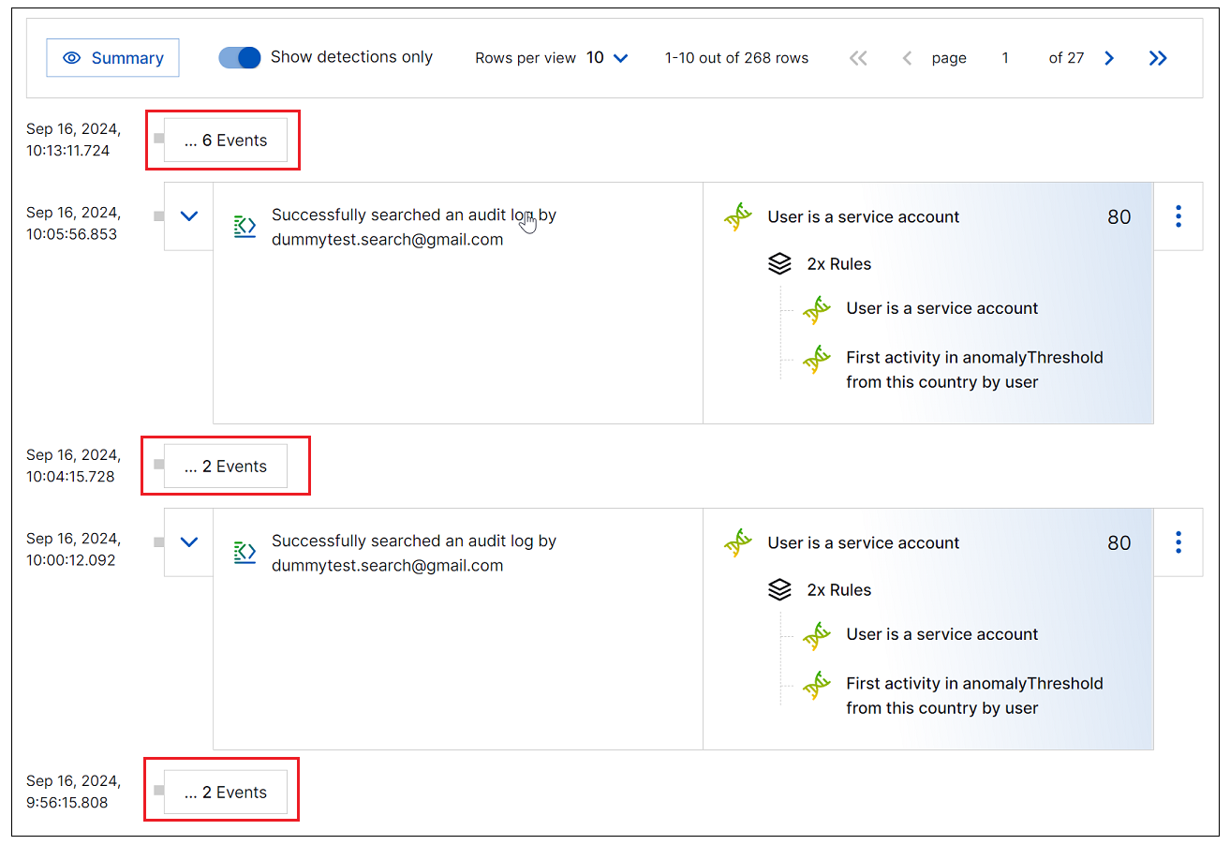The height and width of the screenshot is (845, 1230).
Task: Select the risk score 80 in 10:05:56.853 event
Action: tap(1119, 216)
